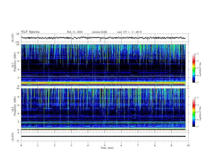This screenshot has height=163, width=212.
Task: Click the "VLF Spectra" title text
Action: 30,32
